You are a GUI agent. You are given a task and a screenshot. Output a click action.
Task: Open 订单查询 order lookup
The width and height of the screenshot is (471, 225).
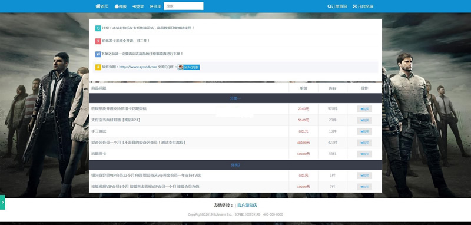coord(337,6)
